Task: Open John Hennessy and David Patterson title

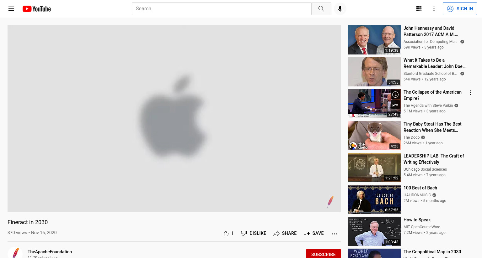Action: tap(431, 31)
